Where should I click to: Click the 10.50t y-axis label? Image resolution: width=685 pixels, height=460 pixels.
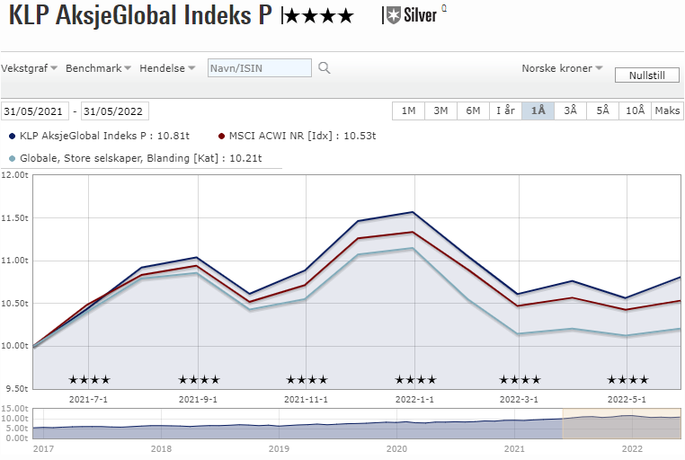tap(14, 304)
